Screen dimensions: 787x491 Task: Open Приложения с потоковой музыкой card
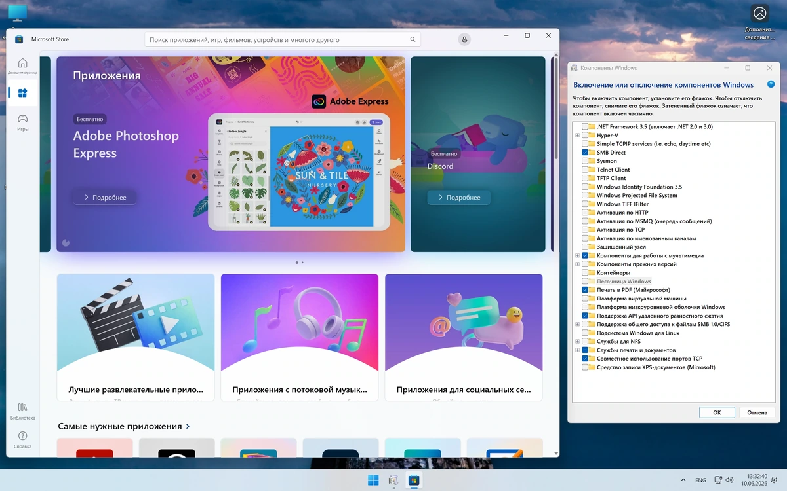[x=300, y=337]
